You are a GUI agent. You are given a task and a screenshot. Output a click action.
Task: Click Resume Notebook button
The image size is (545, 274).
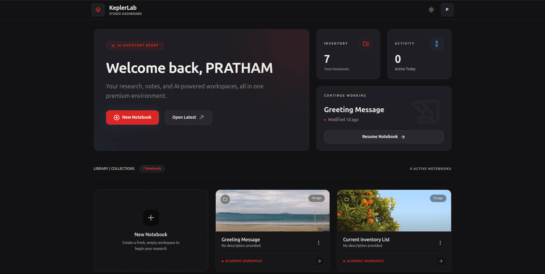click(384, 137)
